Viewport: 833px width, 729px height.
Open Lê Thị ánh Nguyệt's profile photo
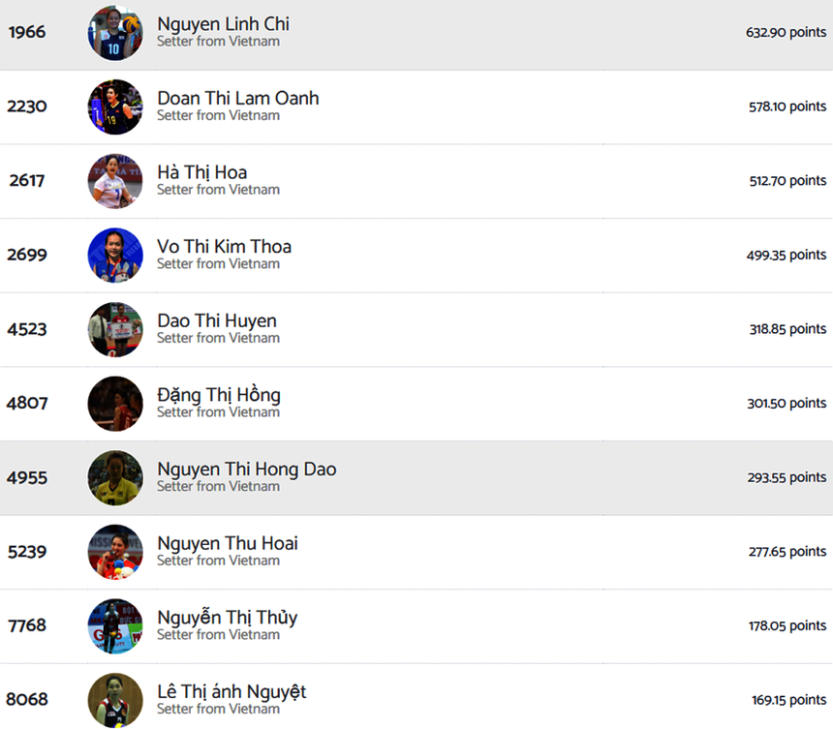(x=115, y=700)
